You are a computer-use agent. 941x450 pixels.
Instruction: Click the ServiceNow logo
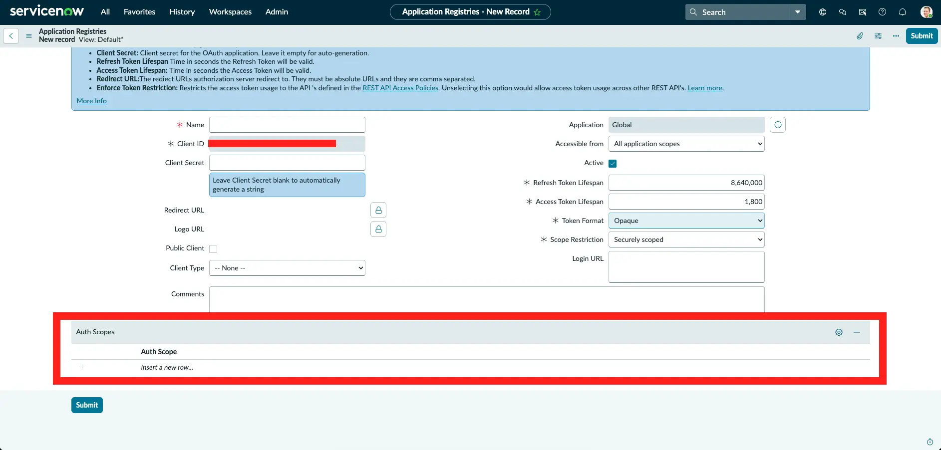(47, 11)
